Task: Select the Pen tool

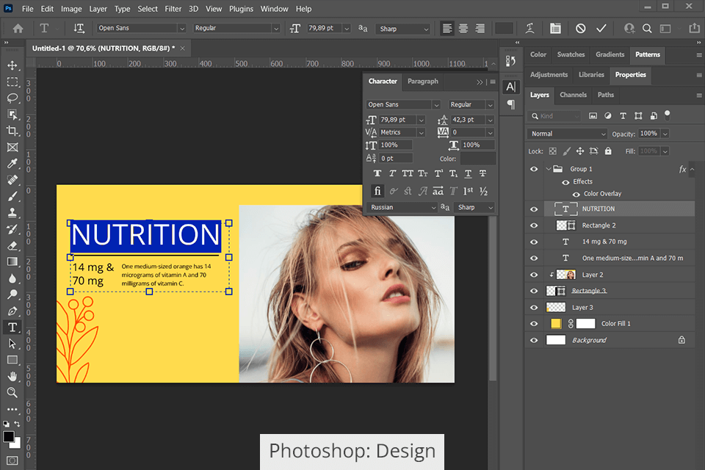Action: (x=12, y=311)
